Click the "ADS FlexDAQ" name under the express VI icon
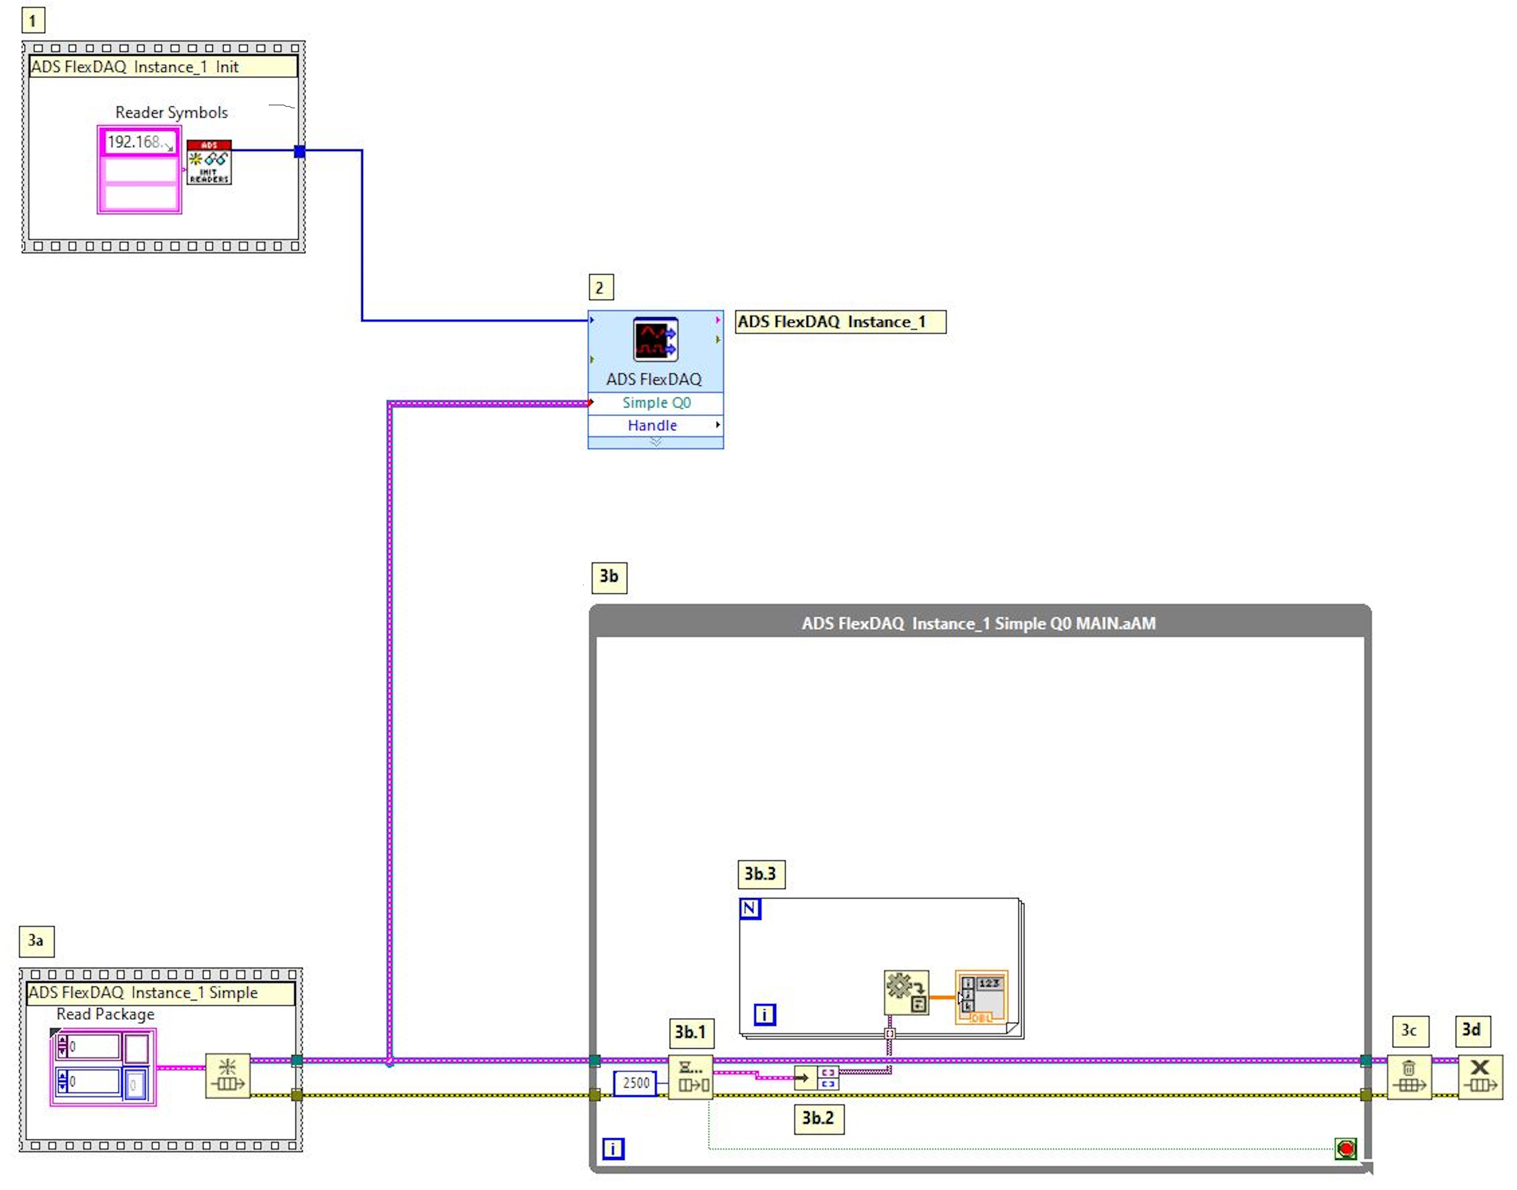This screenshot has width=1517, height=1190. tap(653, 379)
